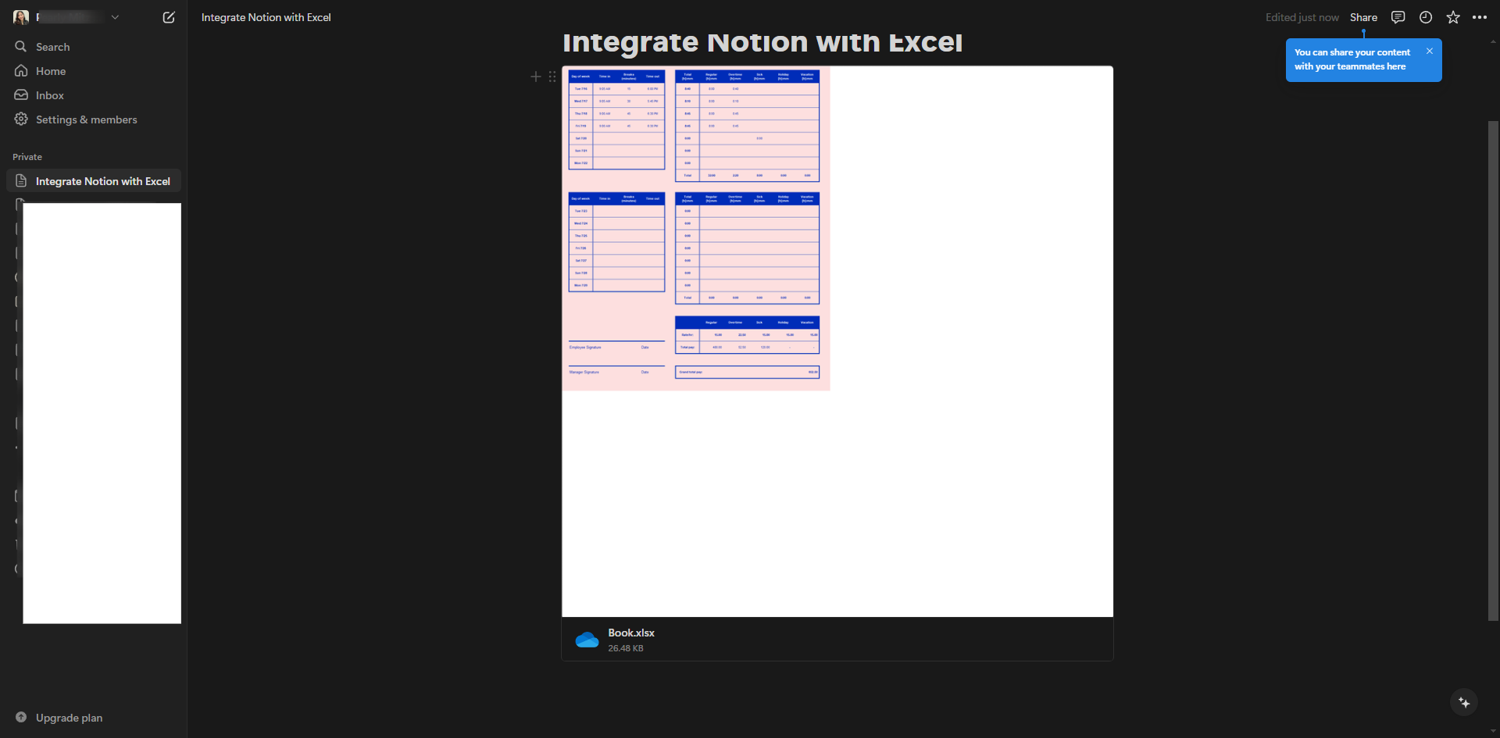Open the Inbox
The image size is (1500, 738).
94,95
